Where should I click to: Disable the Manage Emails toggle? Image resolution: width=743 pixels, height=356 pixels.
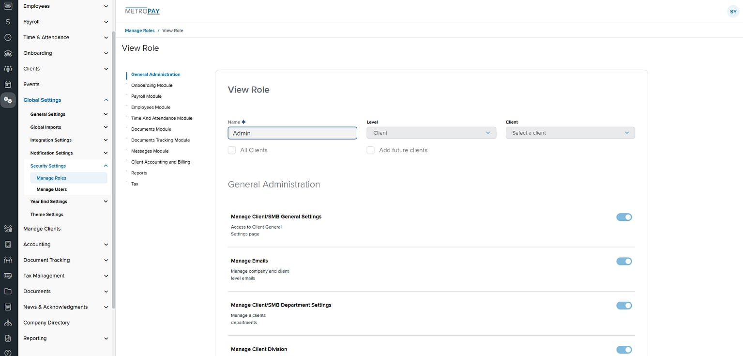tap(624, 261)
